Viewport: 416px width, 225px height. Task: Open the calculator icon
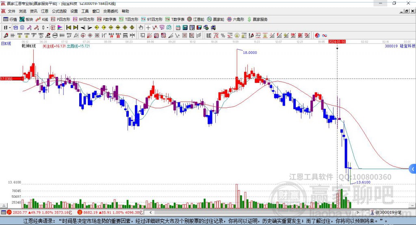[185, 28]
